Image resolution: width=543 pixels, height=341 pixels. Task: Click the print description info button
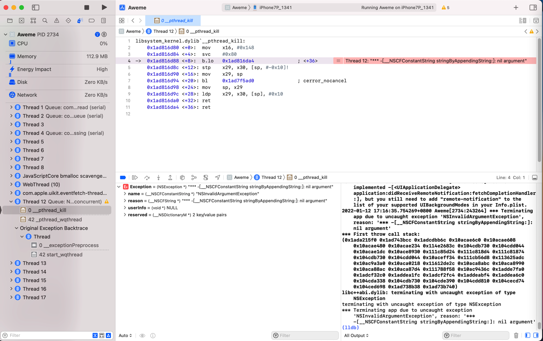pyautogui.click(x=153, y=336)
